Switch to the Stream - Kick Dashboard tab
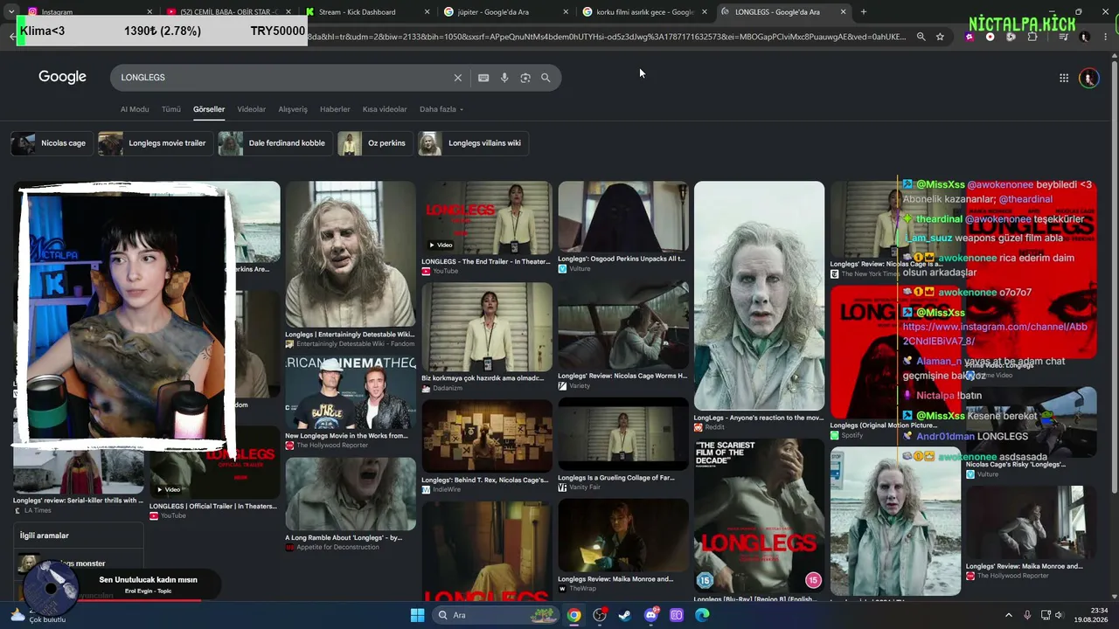Viewport: 1119px width, 629px height. coord(368,12)
